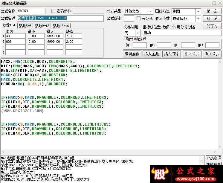The height and width of the screenshot is (183, 223).
Task: Switch to the 参数9-12 tab
Action: [x=42, y=26]
